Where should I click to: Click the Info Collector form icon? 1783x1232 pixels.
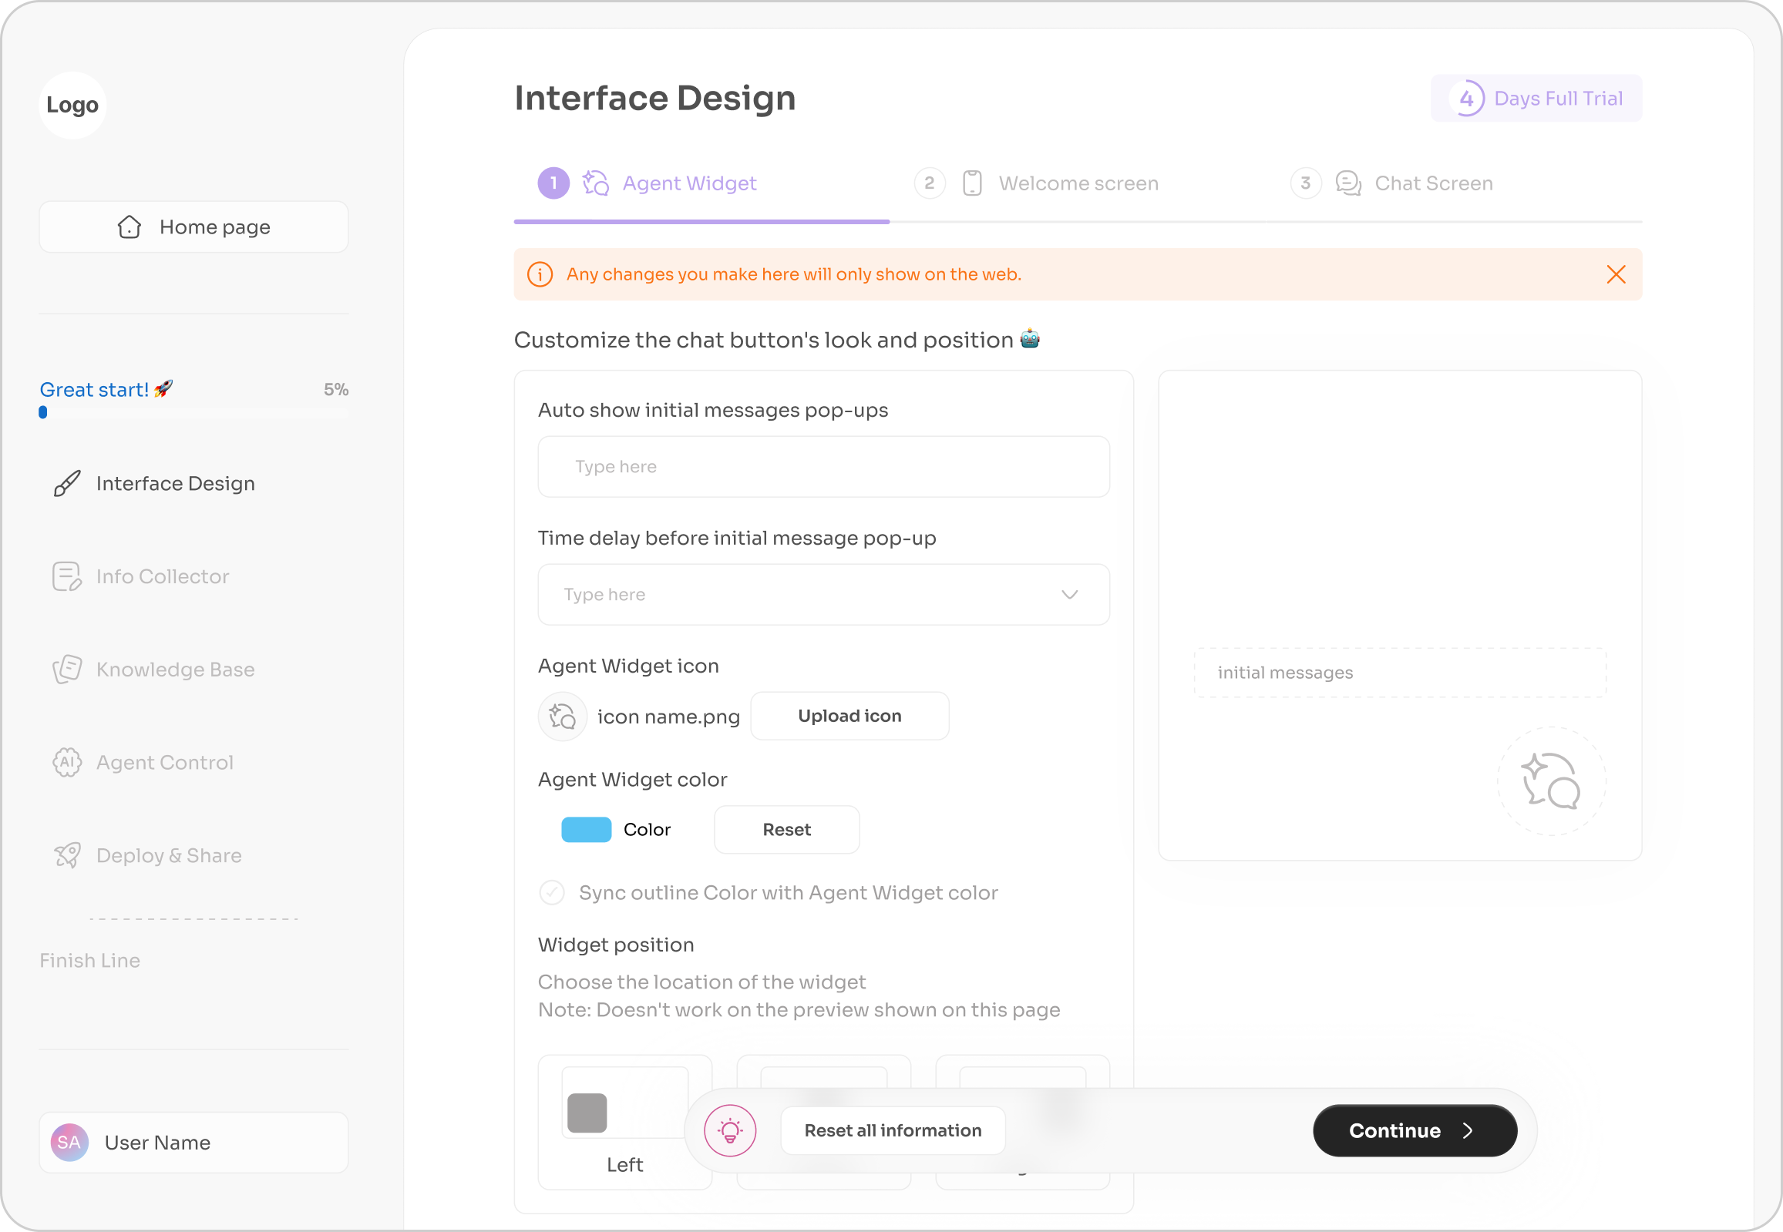point(67,576)
